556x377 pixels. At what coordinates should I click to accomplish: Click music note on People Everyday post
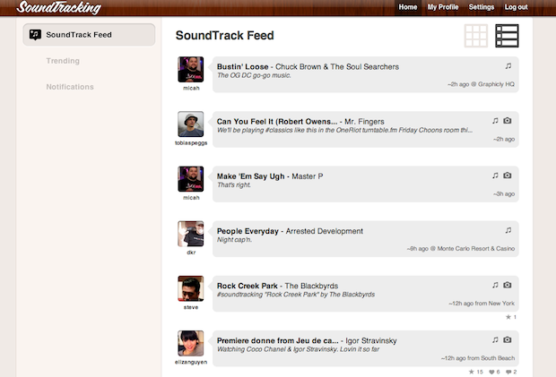pos(508,230)
